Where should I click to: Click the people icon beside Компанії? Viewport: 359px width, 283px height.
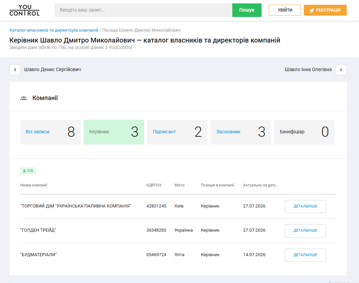click(24, 98)
